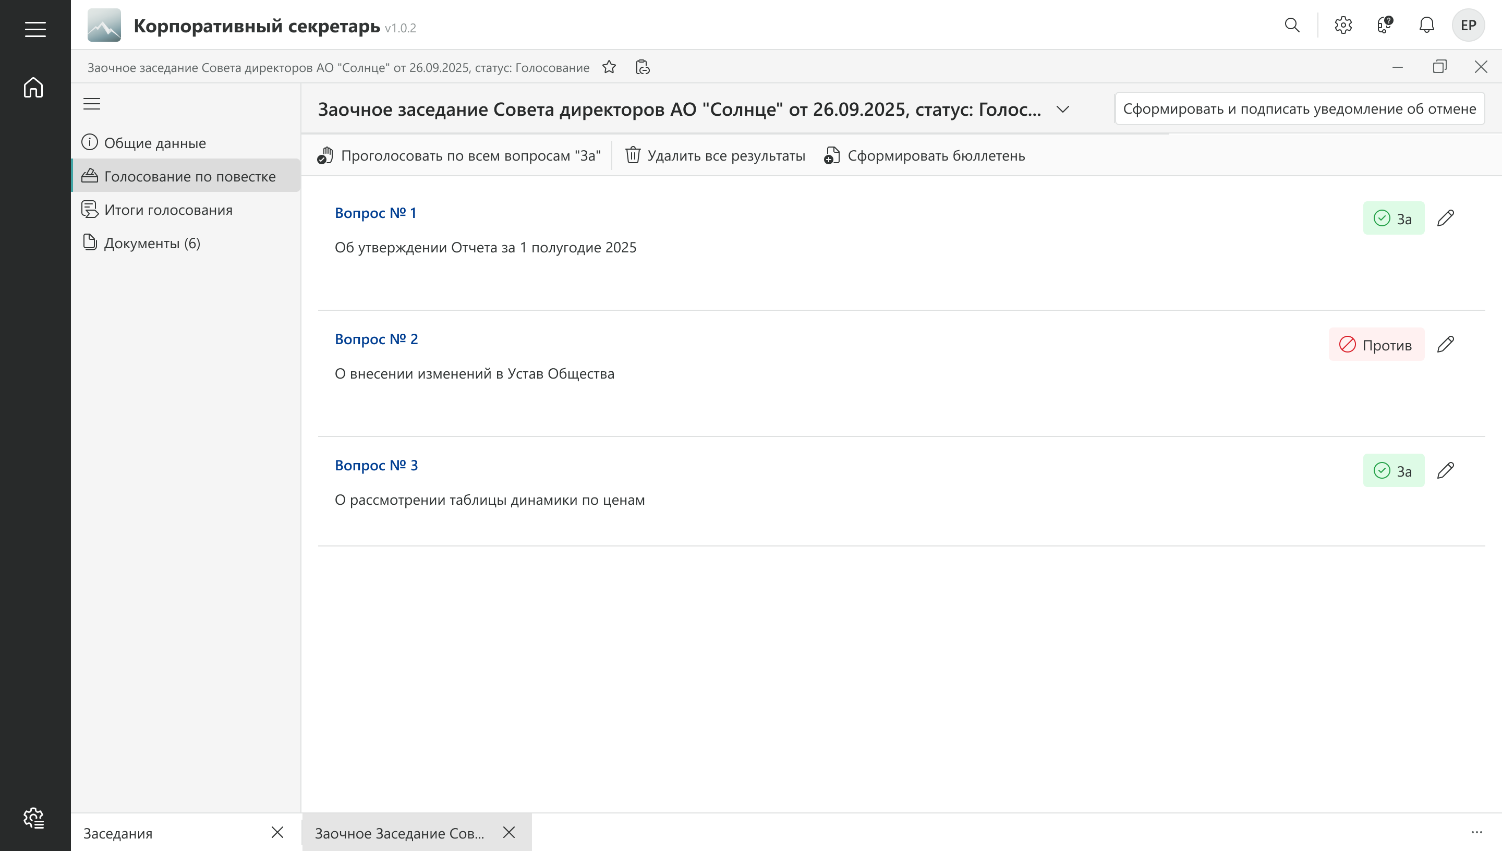The height and width of the screenshot is (851, 1502).
Task: Click the Против vote badge on question 2
Action: (1376, 345)
